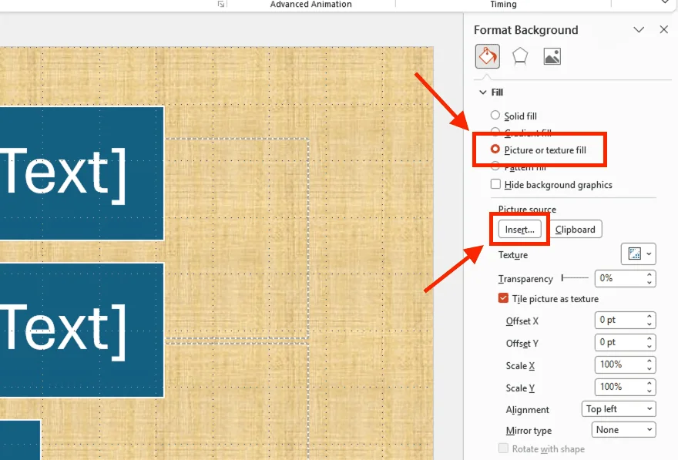
Task: Enable Hide background graphics checkbox
Action: tap(495, 183)
